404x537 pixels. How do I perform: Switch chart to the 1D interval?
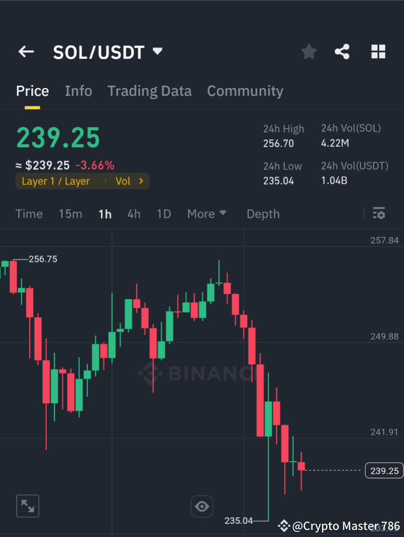pyautogui.click(x=164, y=213)
